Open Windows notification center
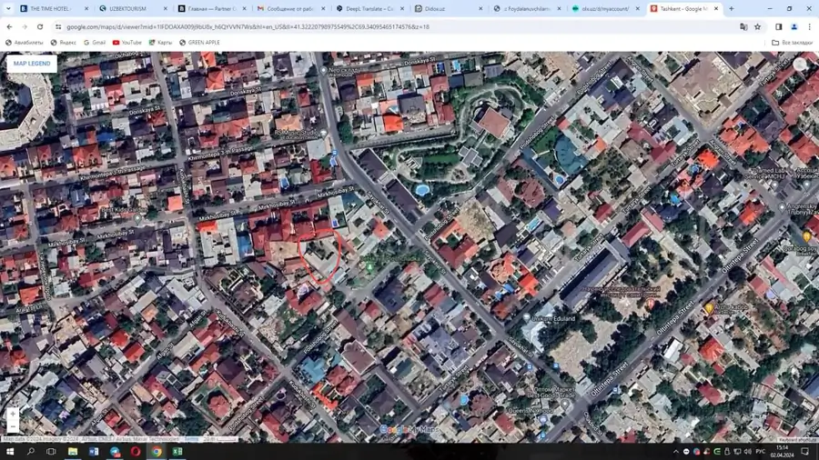Image resolution: width=819 pixels, height=460 pixels. 805,452
